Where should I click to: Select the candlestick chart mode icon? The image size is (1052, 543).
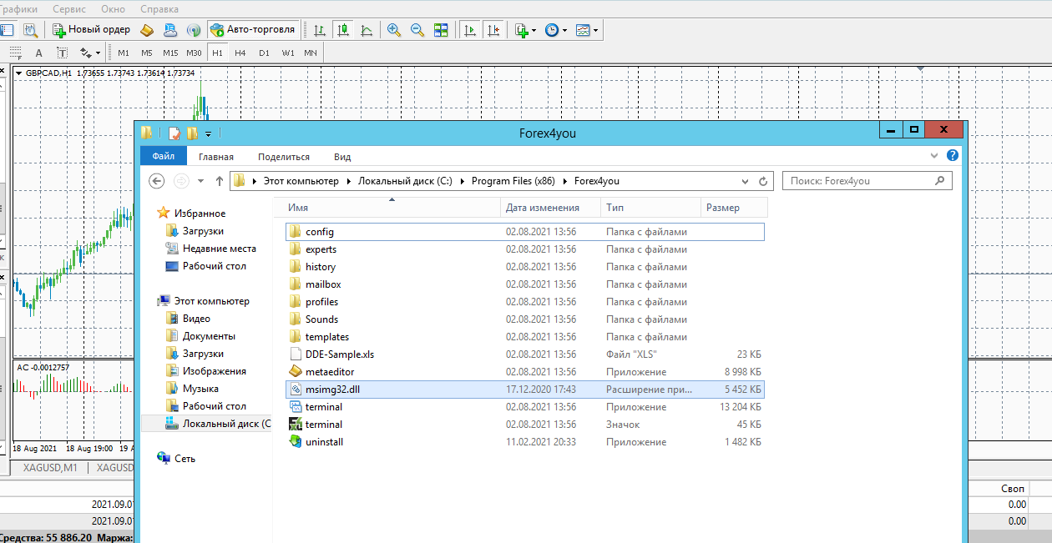342,30
